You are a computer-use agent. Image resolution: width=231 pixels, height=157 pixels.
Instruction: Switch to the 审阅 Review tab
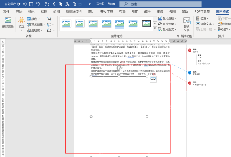tap(160, 11)
